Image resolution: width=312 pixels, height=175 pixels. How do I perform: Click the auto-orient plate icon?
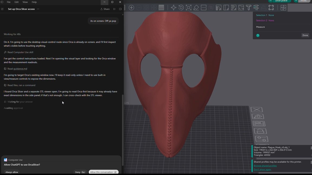(x=258, y=116)
